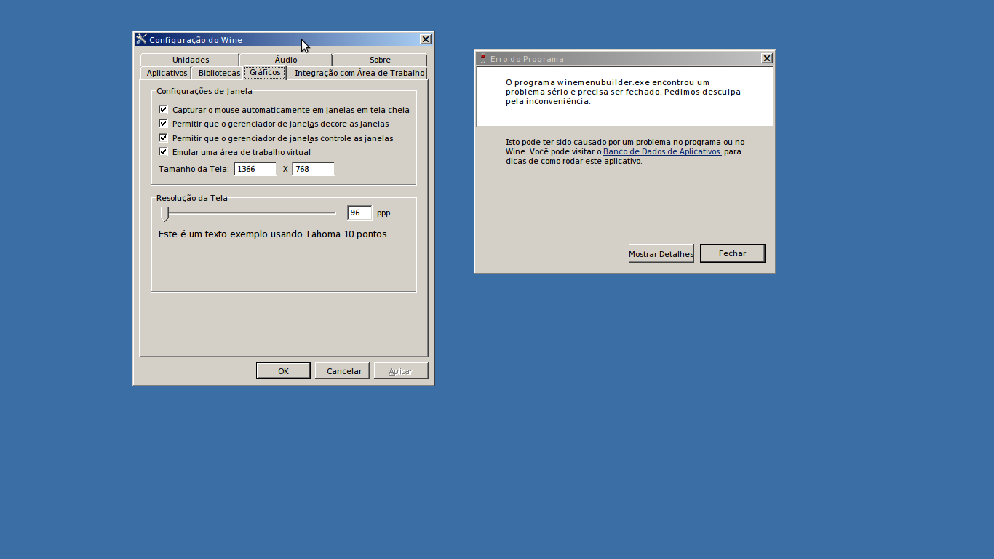
Task: Click the Tahoma 10 pontos sample text
Action: tap(272, 234)
